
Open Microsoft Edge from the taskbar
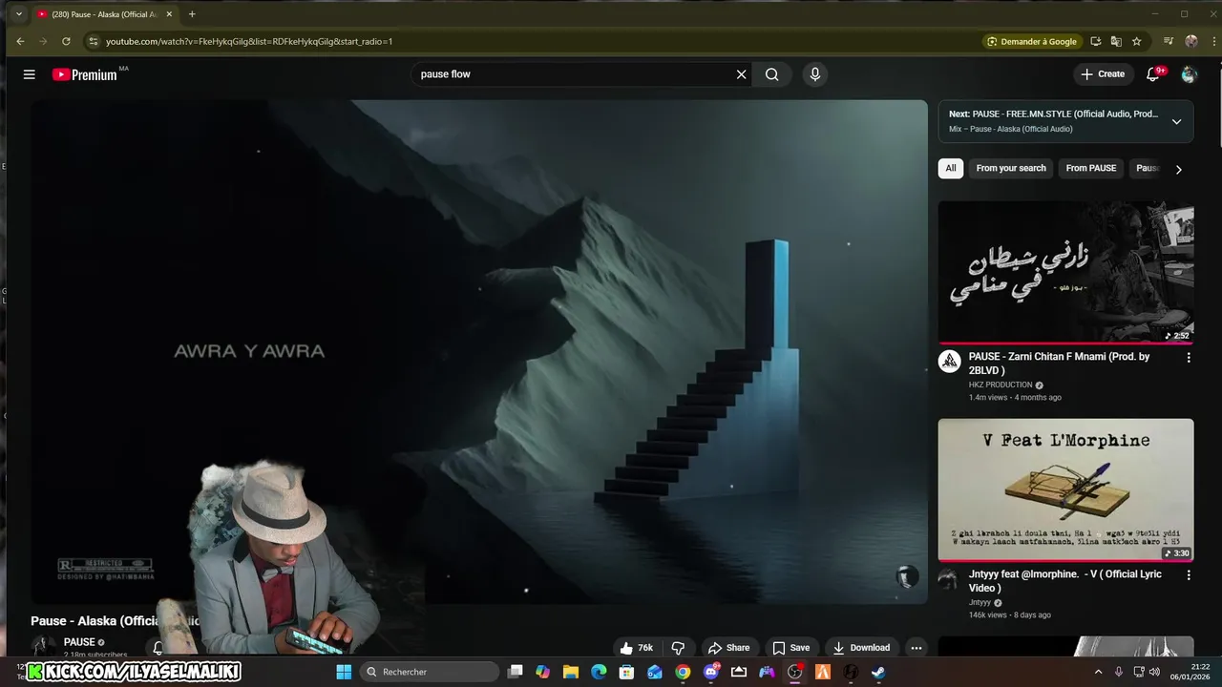pyautogui.click(x=599, y=672)
